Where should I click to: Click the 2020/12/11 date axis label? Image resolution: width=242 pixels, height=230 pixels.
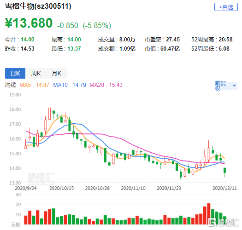[x=224, y=188]
